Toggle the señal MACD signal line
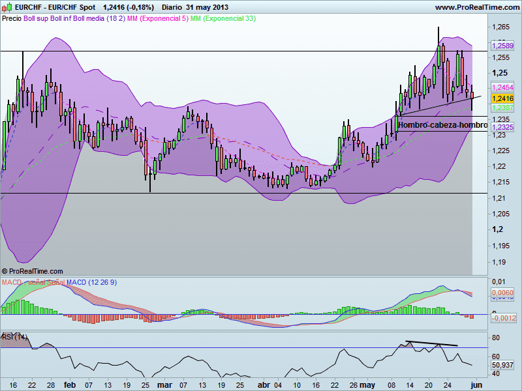 pos(36,282)
